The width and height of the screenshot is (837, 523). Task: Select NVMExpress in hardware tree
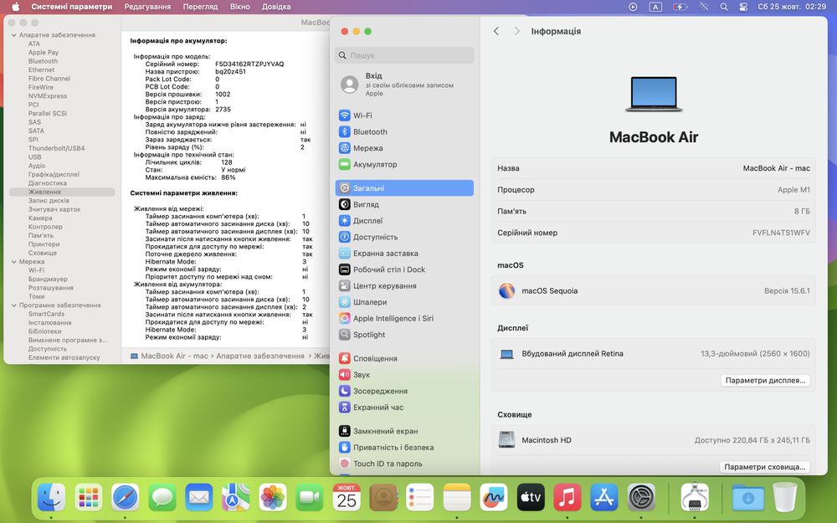click(48, 96)
